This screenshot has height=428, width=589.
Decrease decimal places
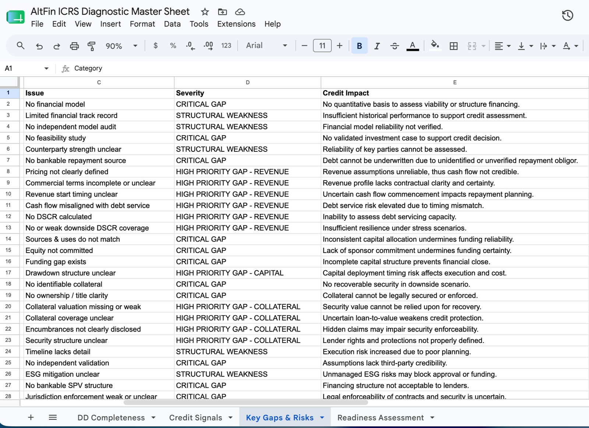click(190, 46)
